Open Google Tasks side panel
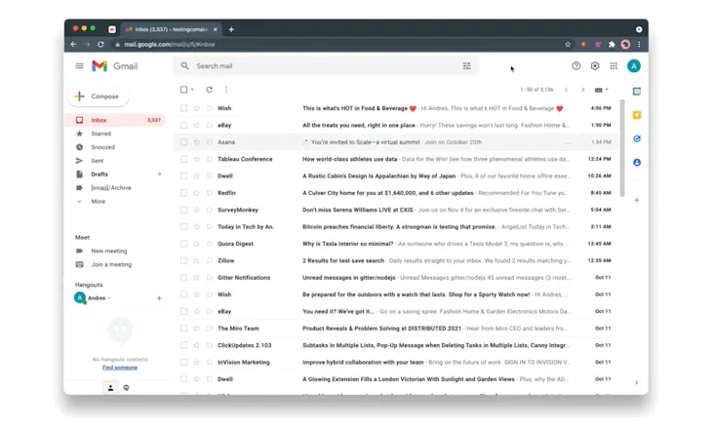This screenshot has height=428, width=714. 637,138
